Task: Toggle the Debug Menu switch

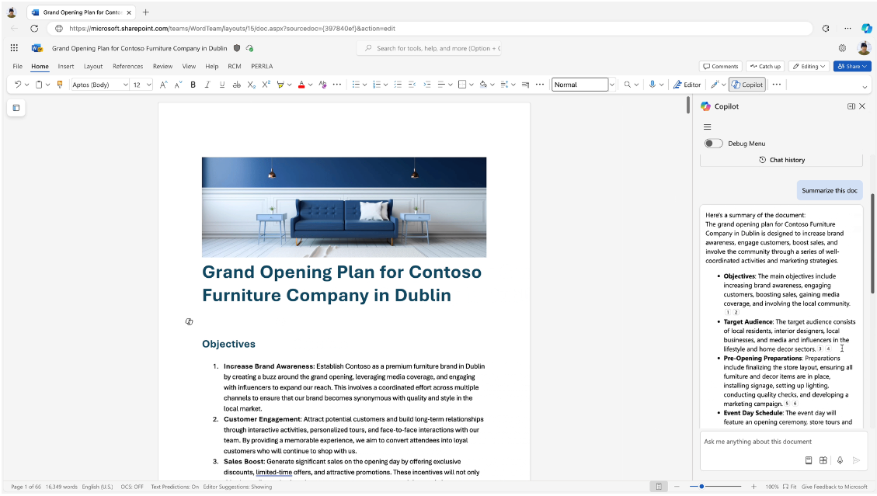Action: [713, 144]
